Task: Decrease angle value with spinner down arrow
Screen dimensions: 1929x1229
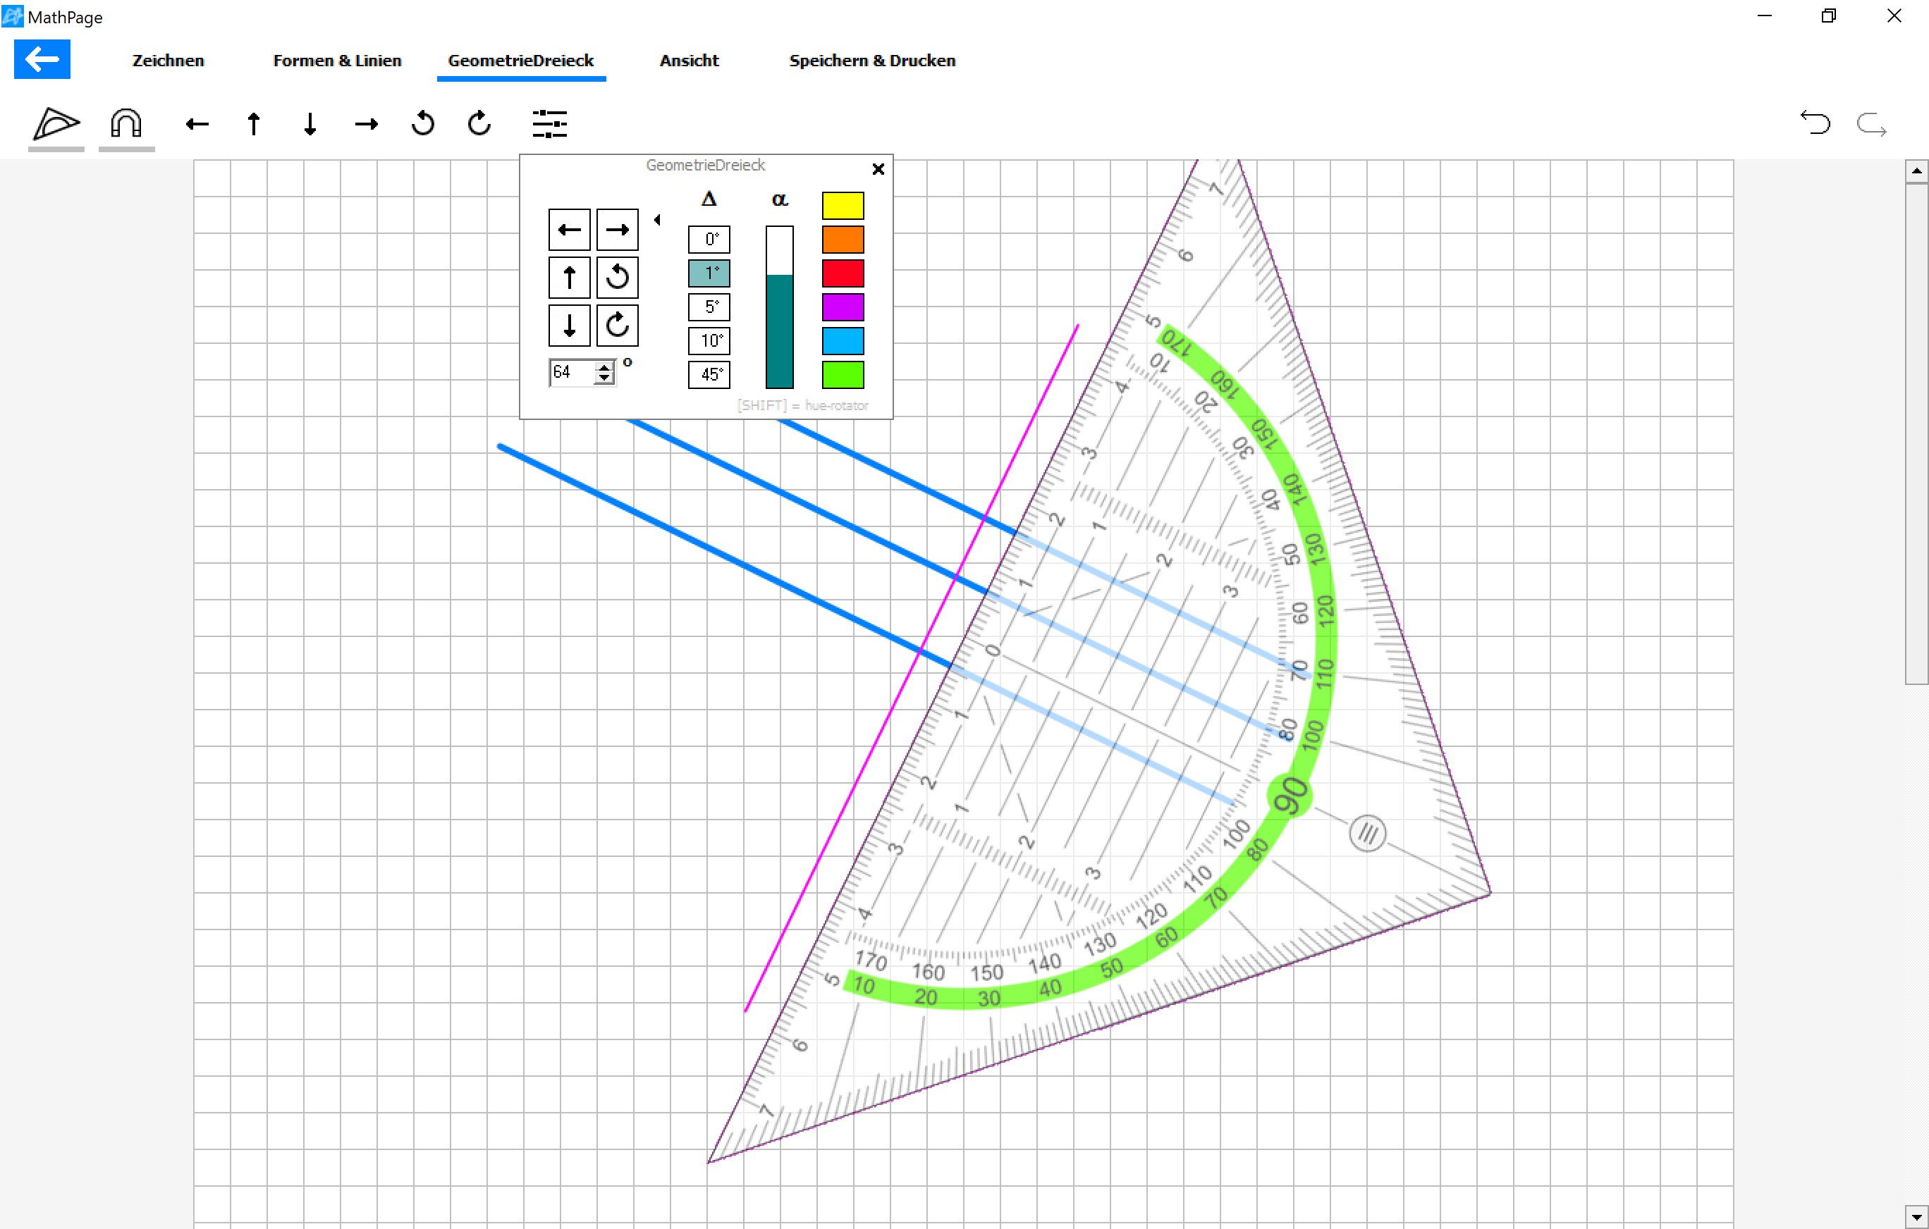Action: [605, 378]
